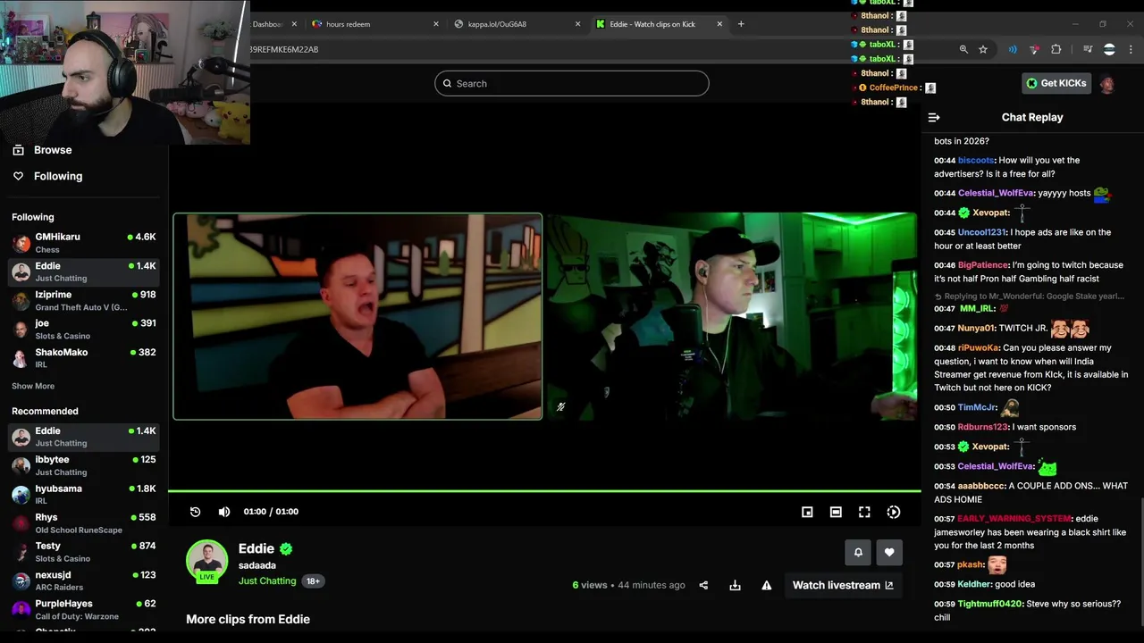Open the browser media control icon
Screen dimensions: 1144x643
(1088, 49)
